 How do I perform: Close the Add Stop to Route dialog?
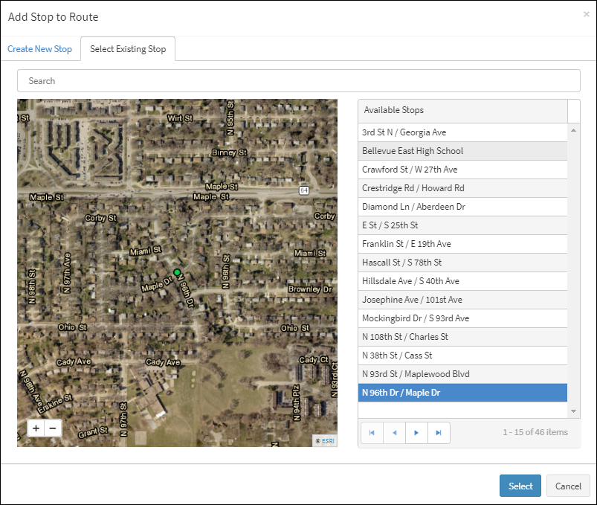(x=586, y=14)
